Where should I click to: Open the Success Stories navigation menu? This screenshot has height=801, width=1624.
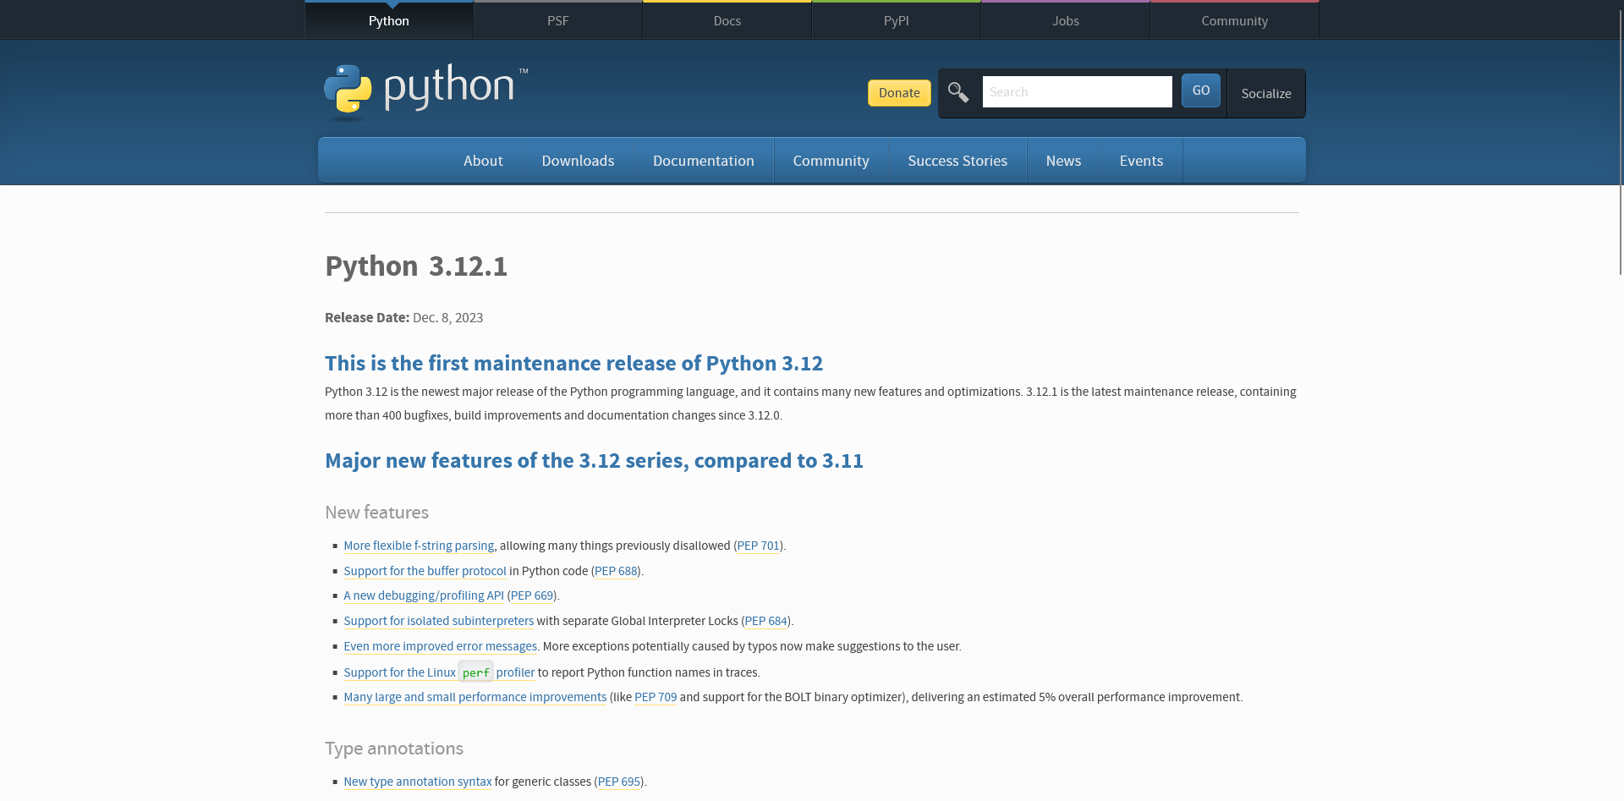tap(957, 161)
